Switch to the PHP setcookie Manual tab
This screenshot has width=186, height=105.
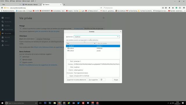click(32, 5)
